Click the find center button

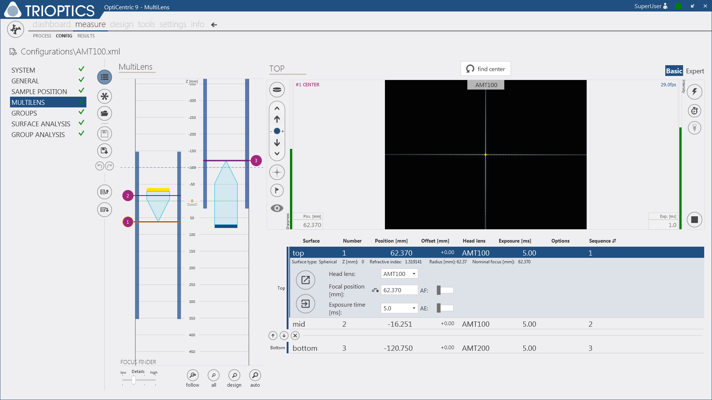pos(485,69)
